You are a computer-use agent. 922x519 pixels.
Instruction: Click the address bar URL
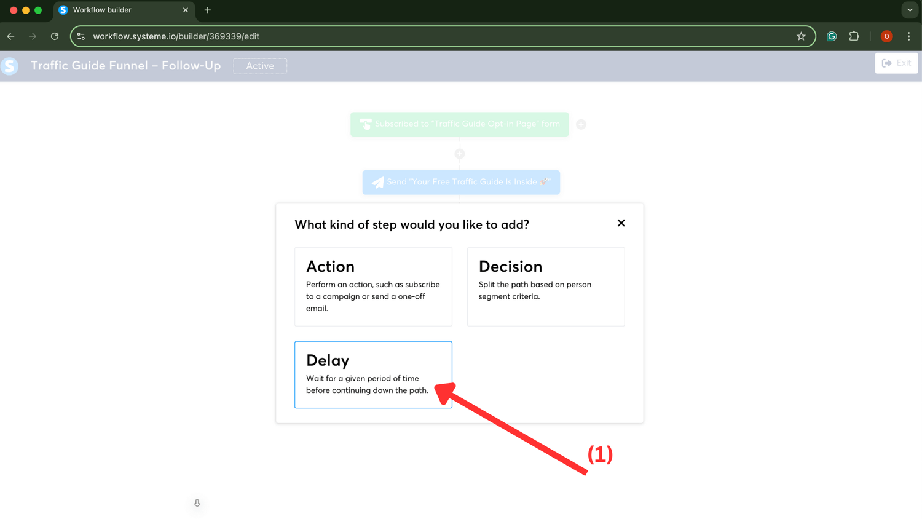pos(176,36)
